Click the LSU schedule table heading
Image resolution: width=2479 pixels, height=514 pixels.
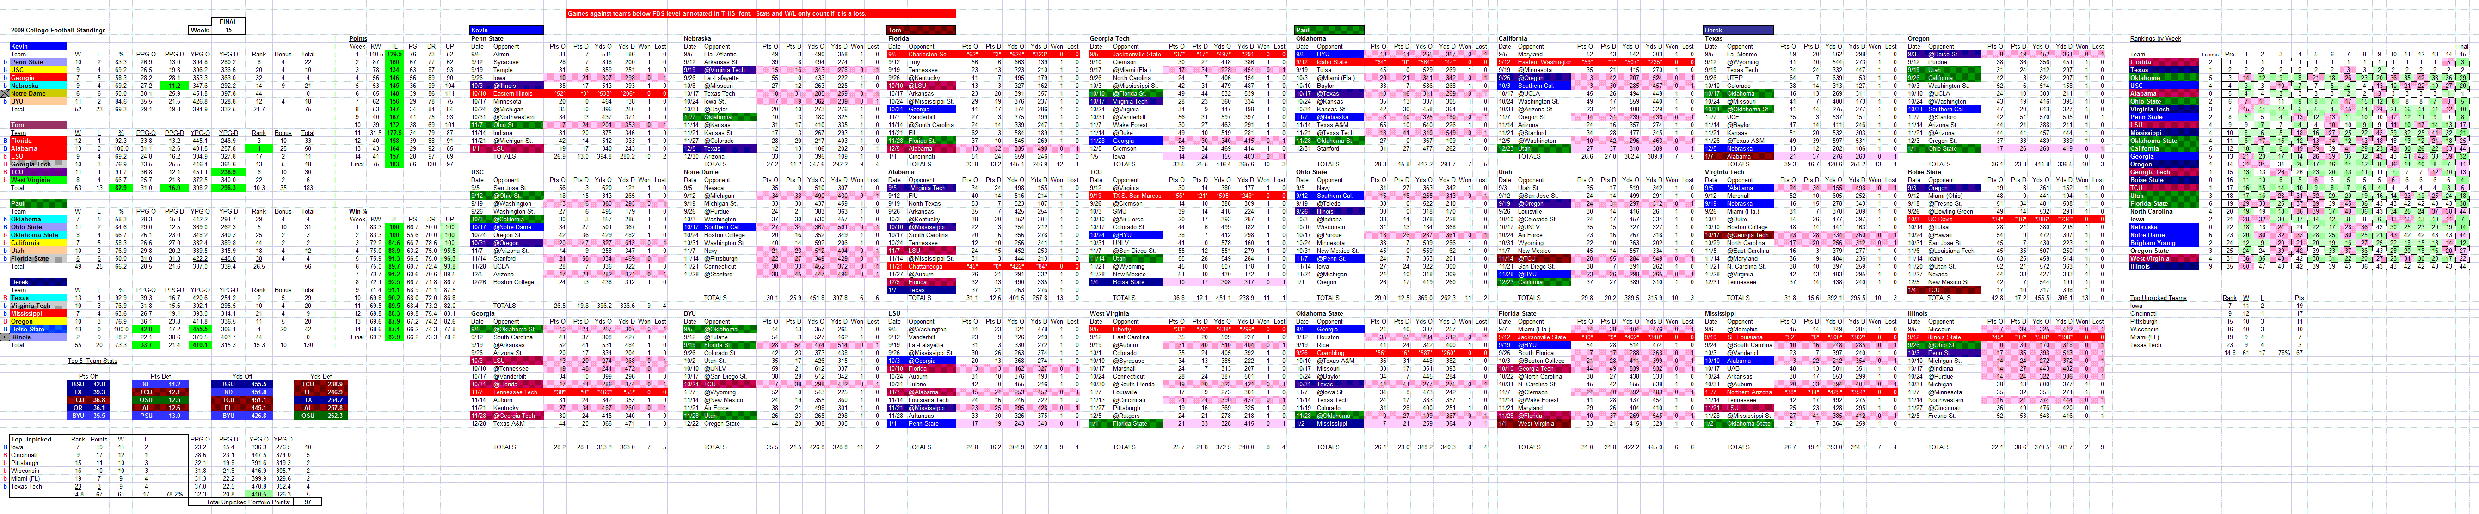894,314
